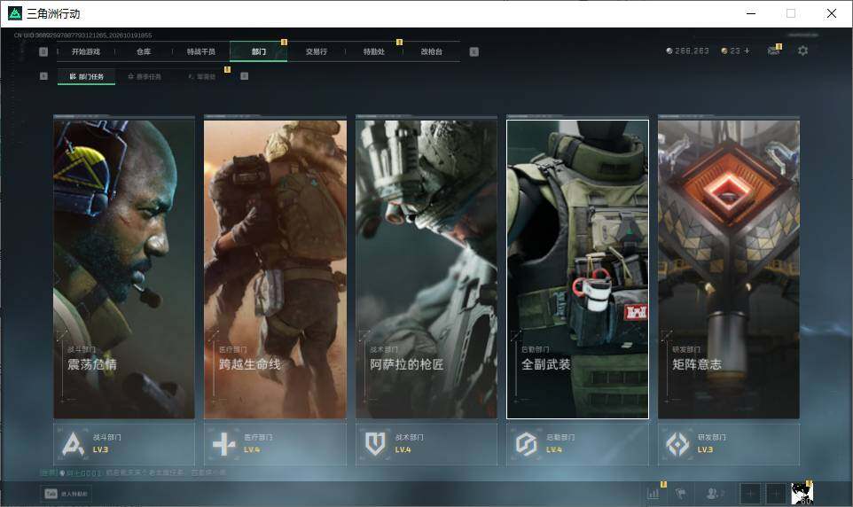Click the key hint icon right of sub-tabs
This screenshot has height=507, width=853.
[244, 76]
